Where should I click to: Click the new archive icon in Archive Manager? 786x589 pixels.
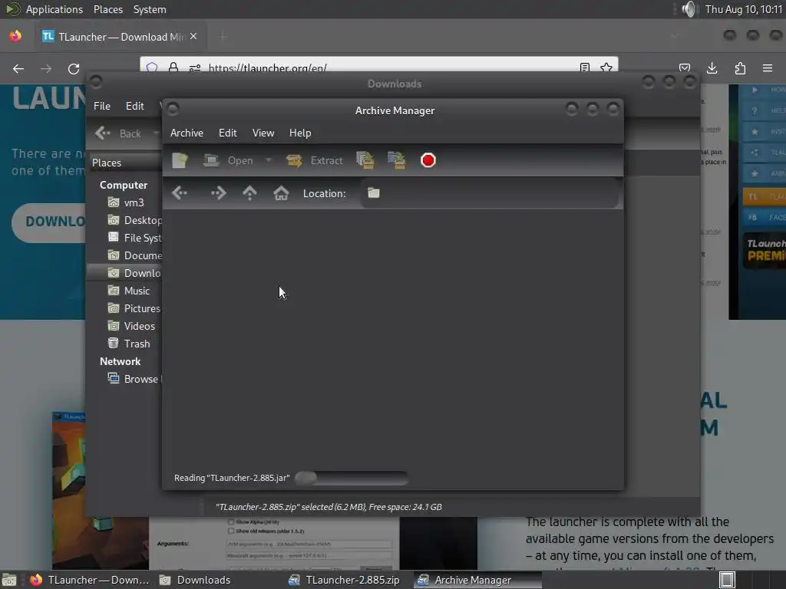coord(180,160)
